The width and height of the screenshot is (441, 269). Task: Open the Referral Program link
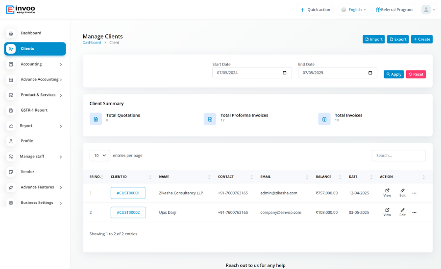394,10
